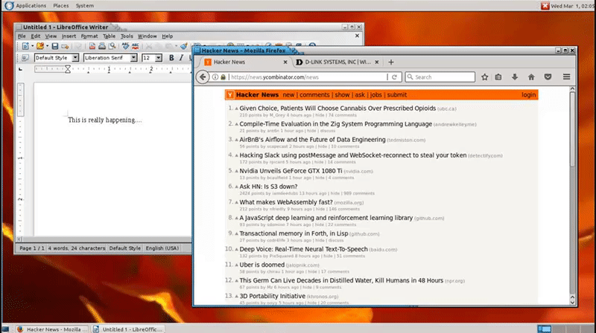
Task: Open the Pocket icon in Firefox toolbar
Action: (548, 77)
